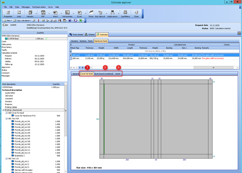Open the Prices tool
This screenshot has height=173, width=242.
[91, 14]
